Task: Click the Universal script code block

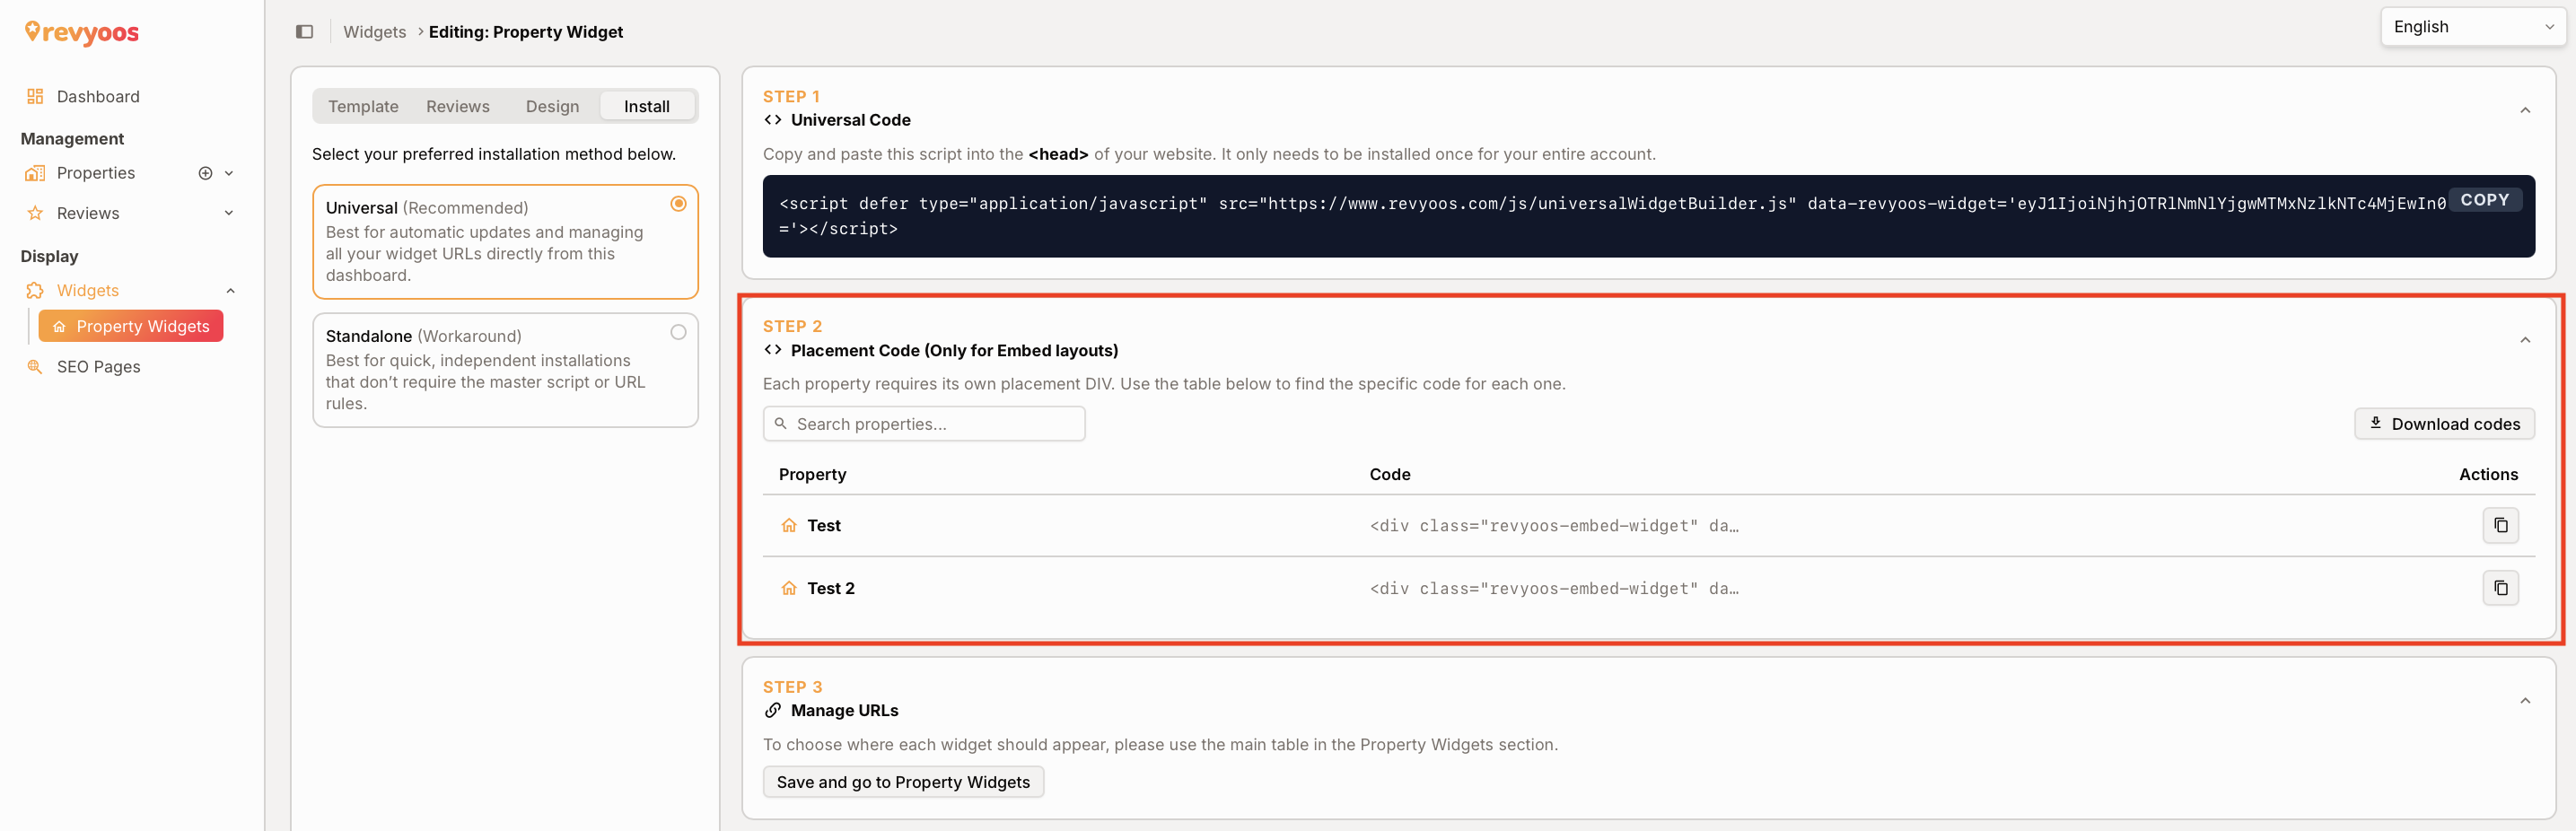Action: 1648,216
